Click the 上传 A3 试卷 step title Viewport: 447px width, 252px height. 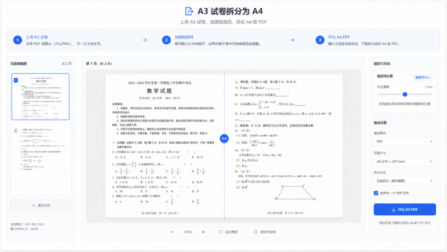tap(37, 37)
